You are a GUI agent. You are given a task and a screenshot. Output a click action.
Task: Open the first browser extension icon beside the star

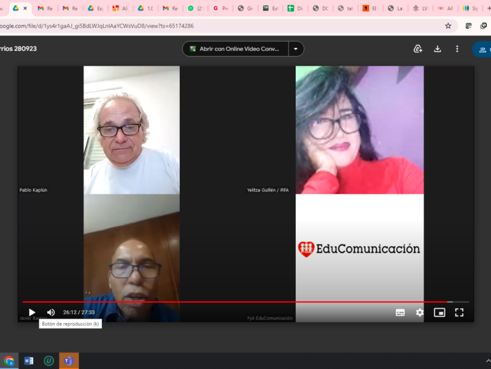coord(468,26)
